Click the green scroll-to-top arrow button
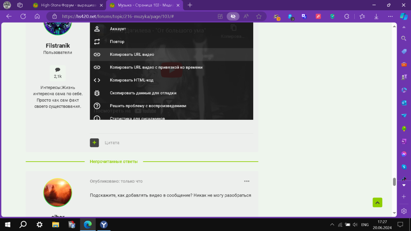 (x=377, y=203)
